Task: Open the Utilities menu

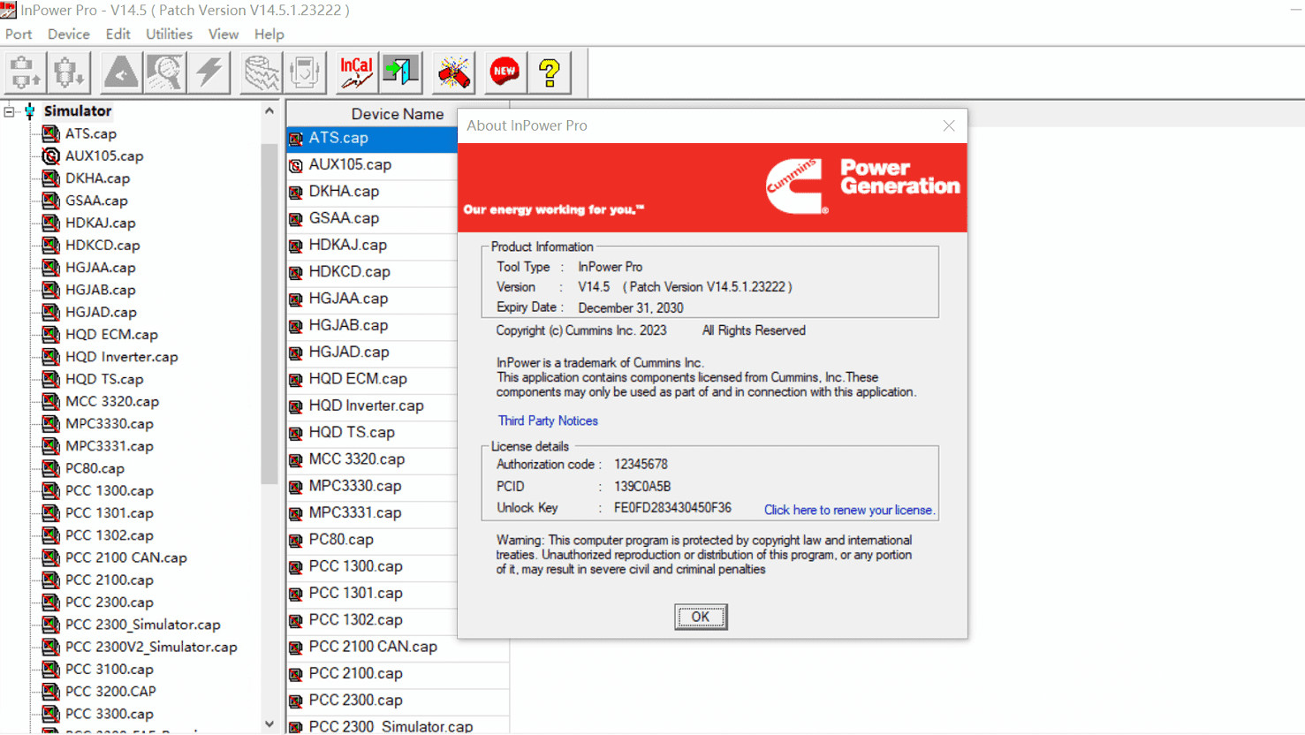Action: click(169, 34)
